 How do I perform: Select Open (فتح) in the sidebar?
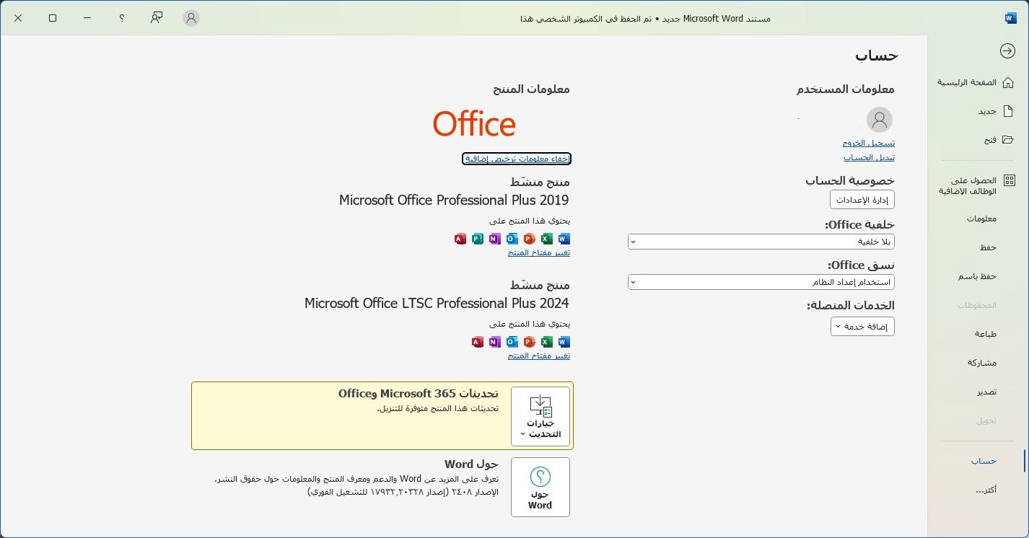tap(990, 140)
